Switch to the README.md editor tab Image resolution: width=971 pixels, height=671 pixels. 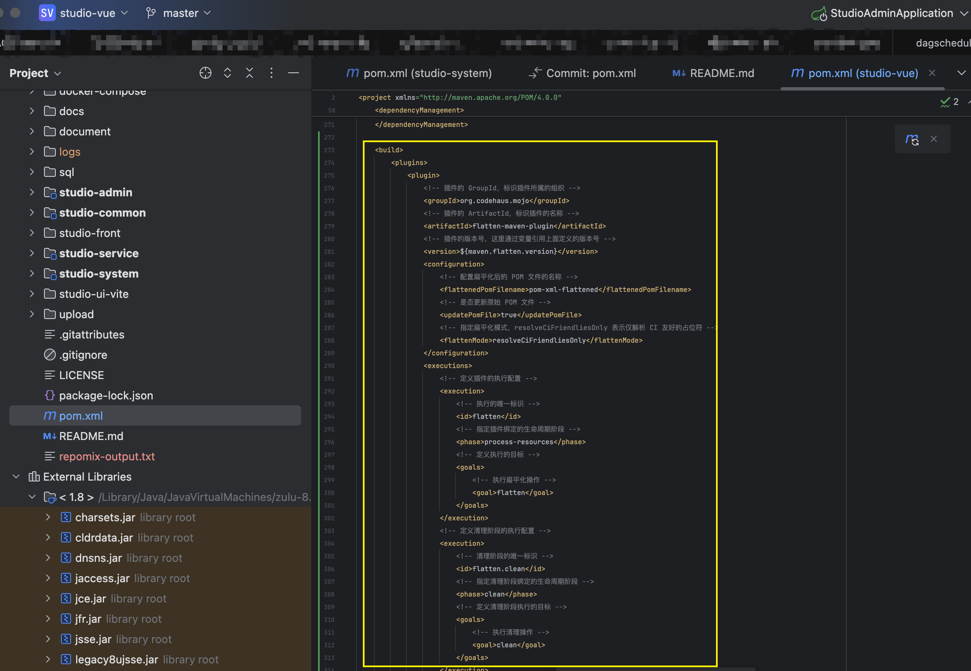(x=713, y=73)
